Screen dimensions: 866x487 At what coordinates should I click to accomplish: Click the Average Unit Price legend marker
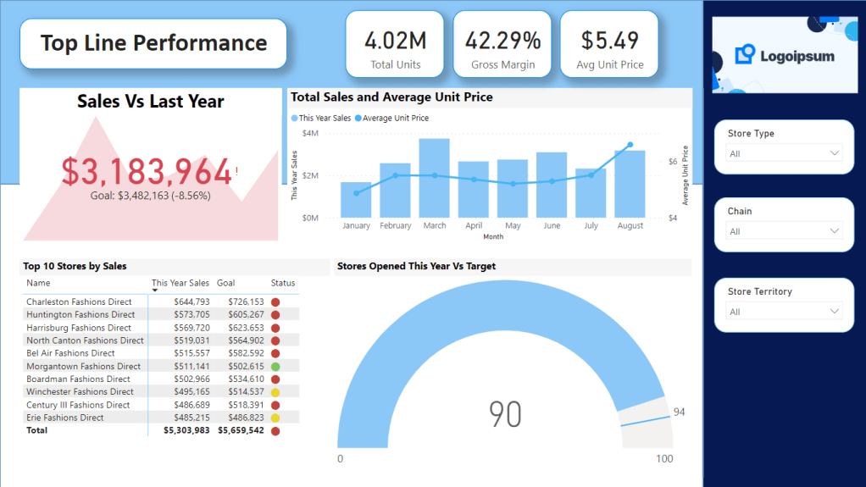358,119
